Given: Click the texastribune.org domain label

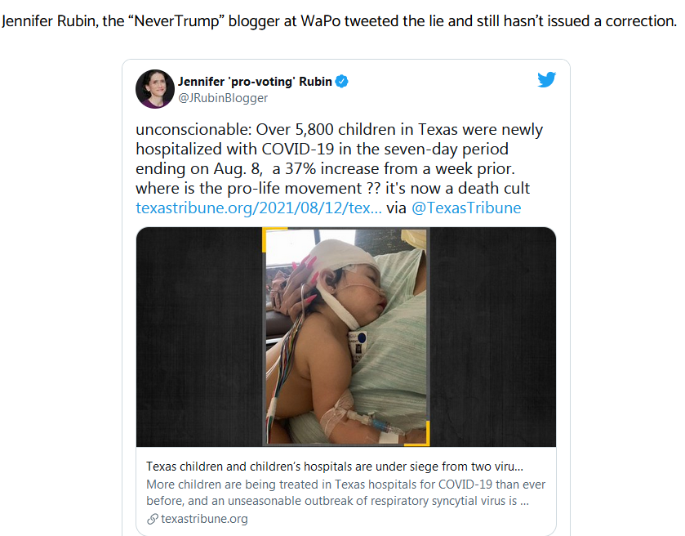Looking at the screenshot, I should point(204,519).
